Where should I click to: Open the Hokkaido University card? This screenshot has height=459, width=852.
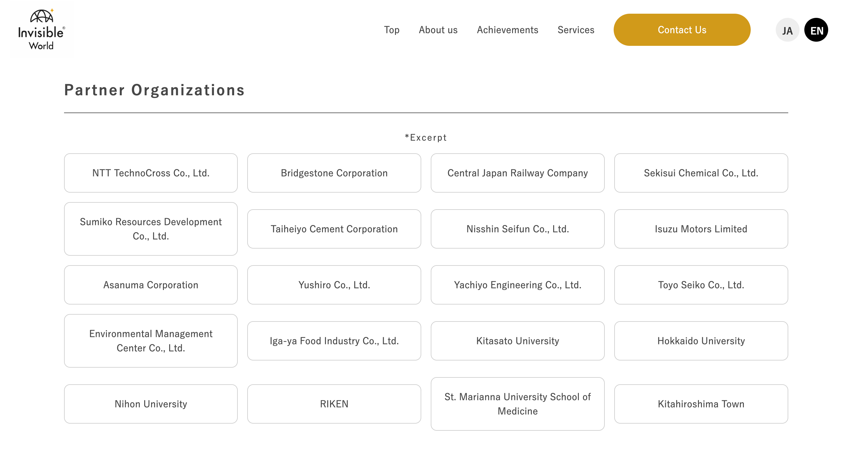(x=701, y=341)
